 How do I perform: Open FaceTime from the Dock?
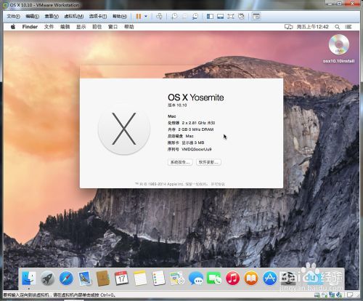click(x=214, y=278)
